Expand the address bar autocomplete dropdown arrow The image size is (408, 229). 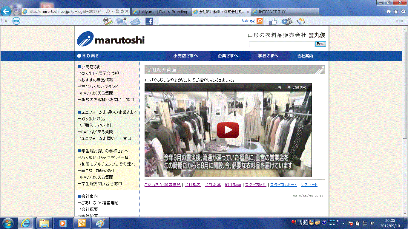(x=112, y=12)
